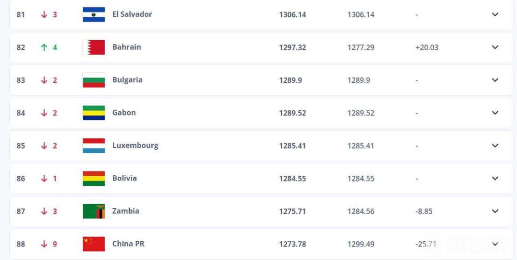Expand the Bahrain ranking details chevron
The width and height of the screenshot is (517, 260).
[495, 47]
